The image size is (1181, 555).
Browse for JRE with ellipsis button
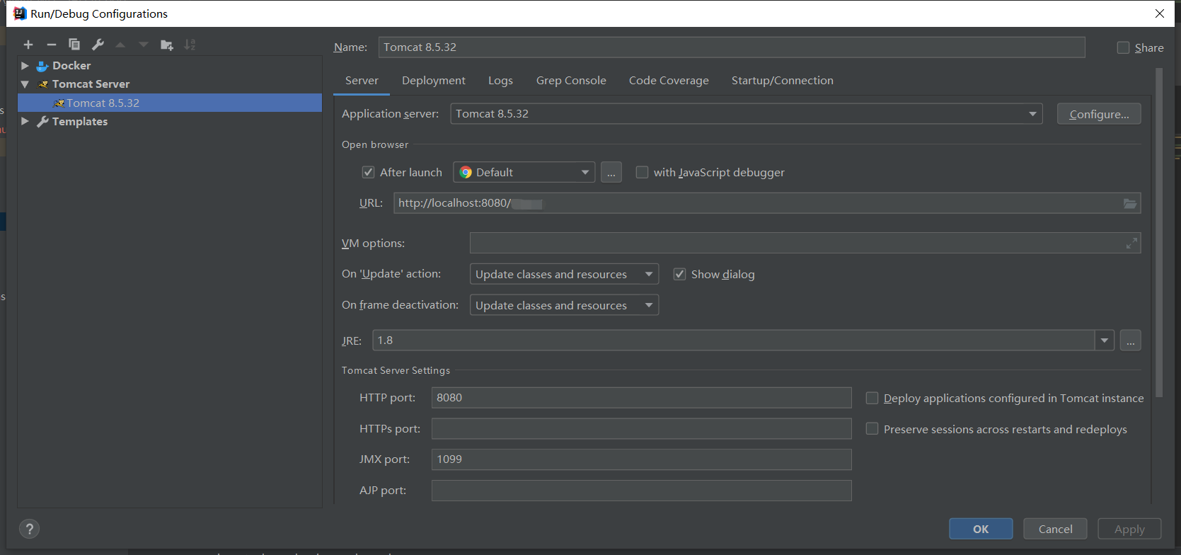[x=1130, y=341]
